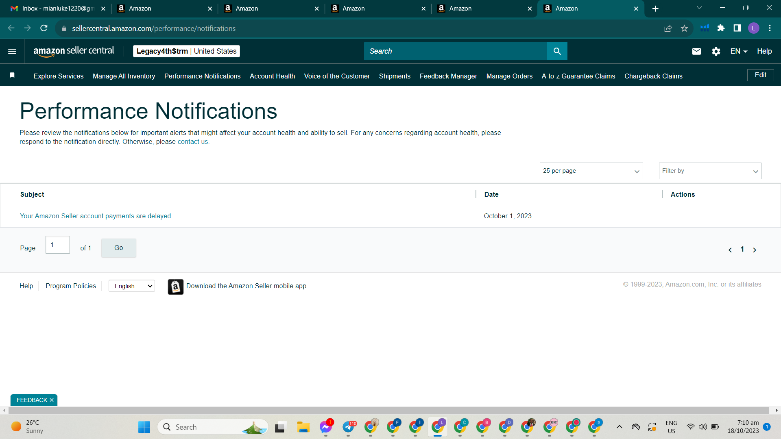Open Explore Services in the menu bar
The image size is (781, 439).
pos(59,76)
